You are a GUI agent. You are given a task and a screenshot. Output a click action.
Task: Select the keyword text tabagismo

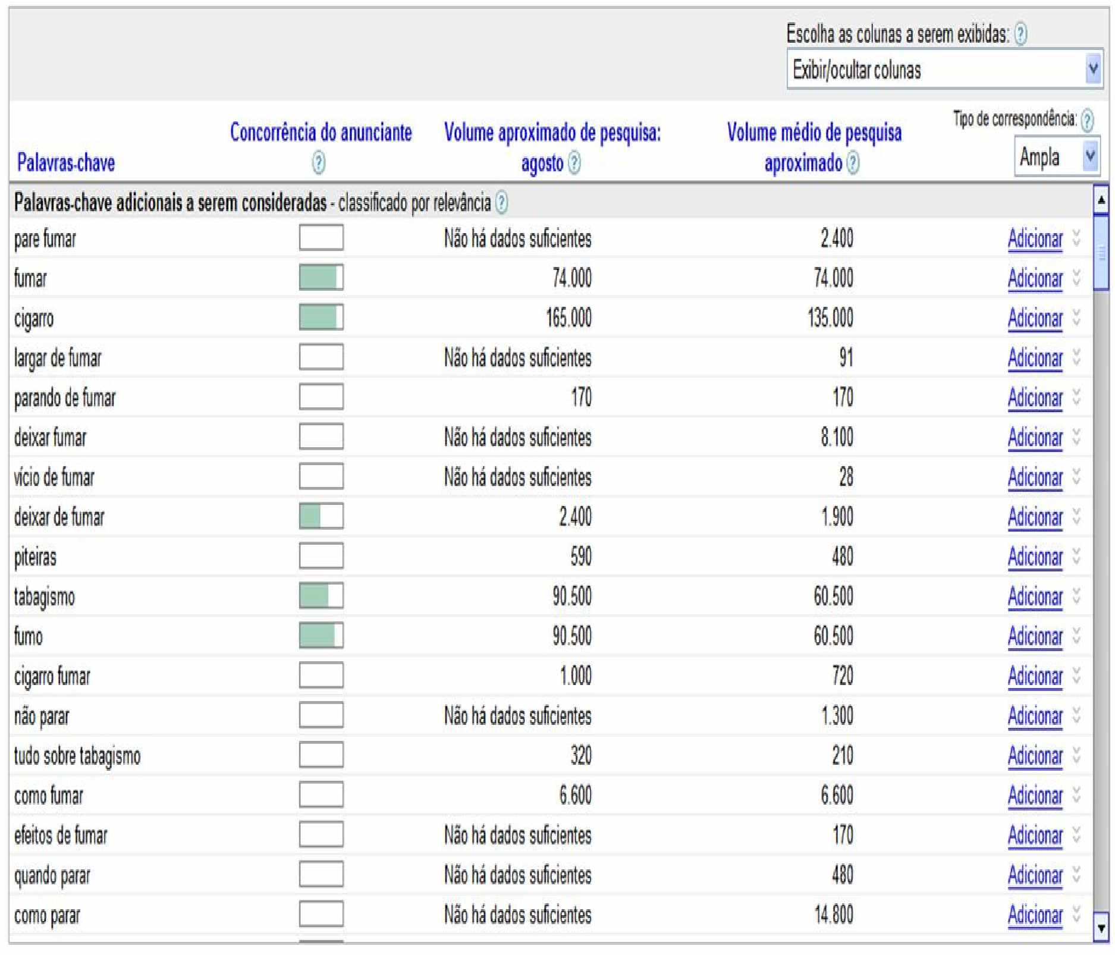click(45, 597)
